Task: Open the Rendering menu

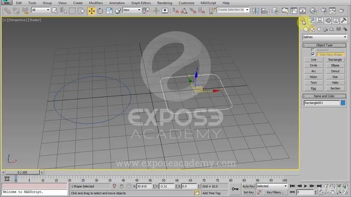Action: pos(165,3)
